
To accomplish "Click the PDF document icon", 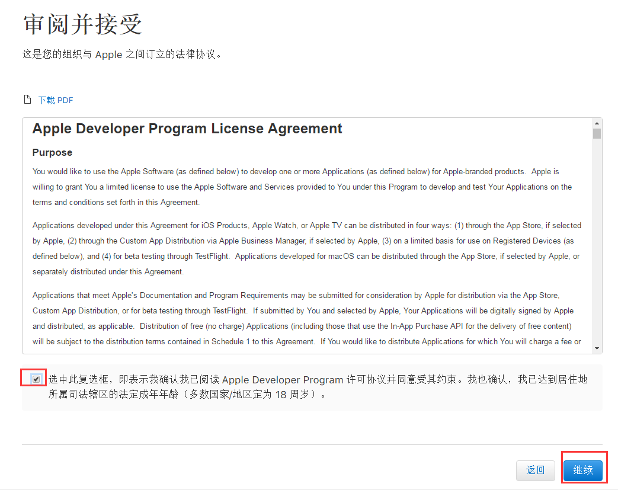I will pos(27,100).
